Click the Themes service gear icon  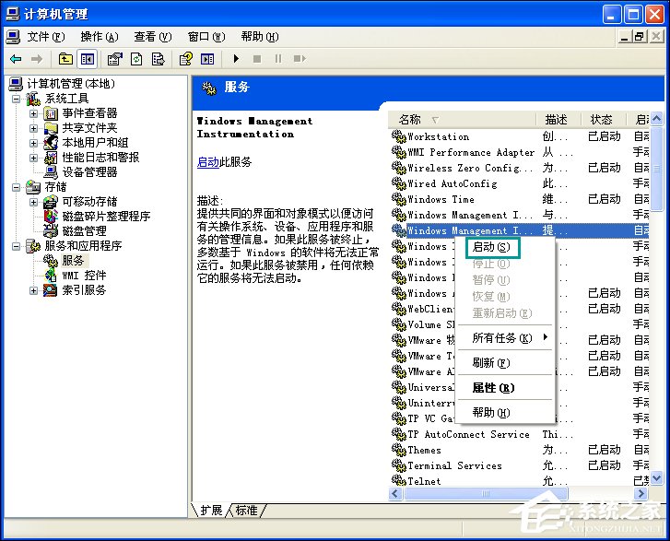398,450
